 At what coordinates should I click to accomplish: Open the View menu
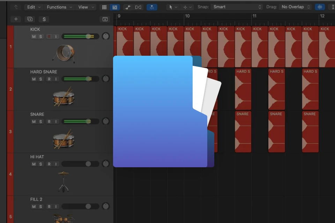click(x=86, y=7)
